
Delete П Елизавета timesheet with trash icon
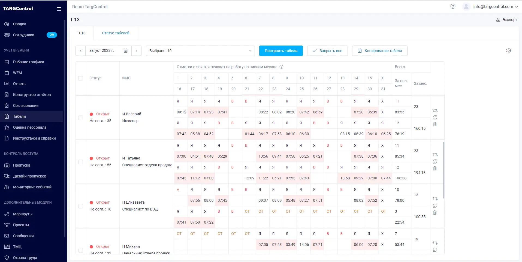(x=435, y=212)
